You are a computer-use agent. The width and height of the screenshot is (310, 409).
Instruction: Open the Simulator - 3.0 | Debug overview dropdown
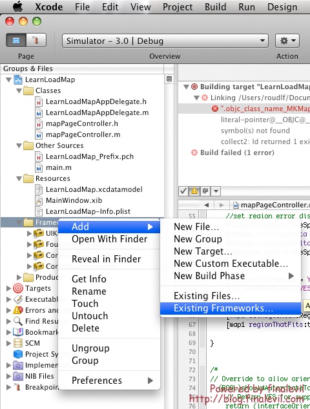click(165, 41)
